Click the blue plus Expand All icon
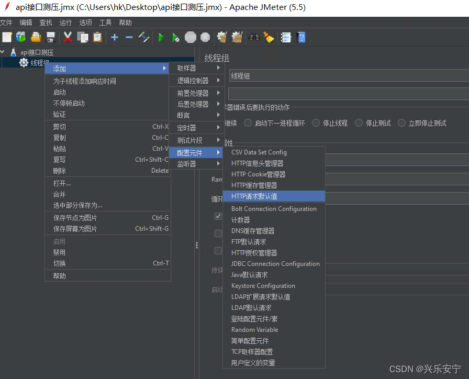This screenshot has width=469, height=379. pos(115,37)
